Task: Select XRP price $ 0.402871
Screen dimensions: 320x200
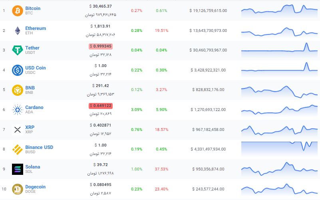Action: 100,125
